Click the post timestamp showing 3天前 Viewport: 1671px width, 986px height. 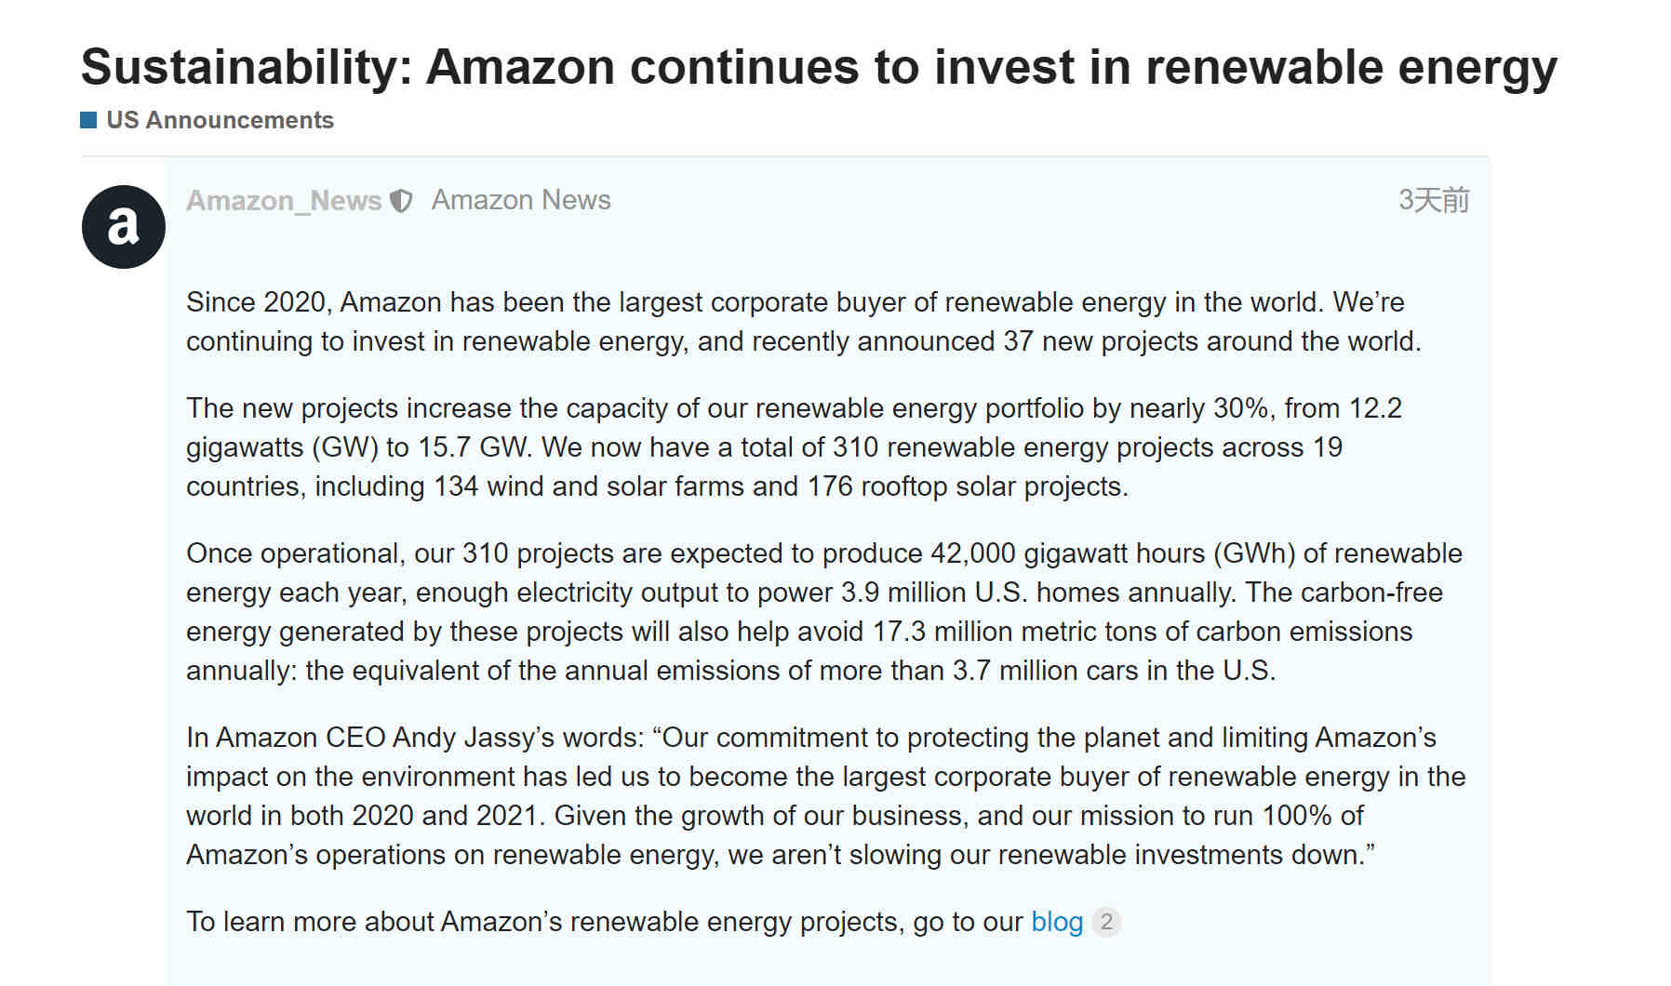[1434, 200]
